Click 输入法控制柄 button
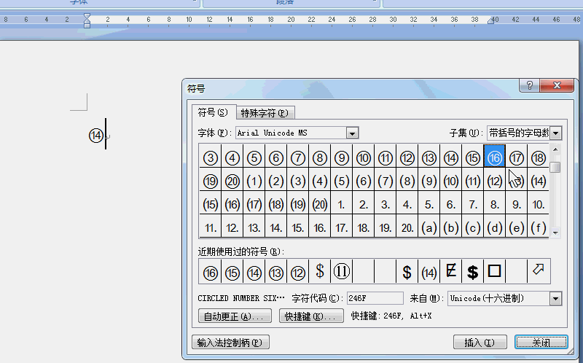This screenshot has width=583, height=363. [x=230, y=342]
